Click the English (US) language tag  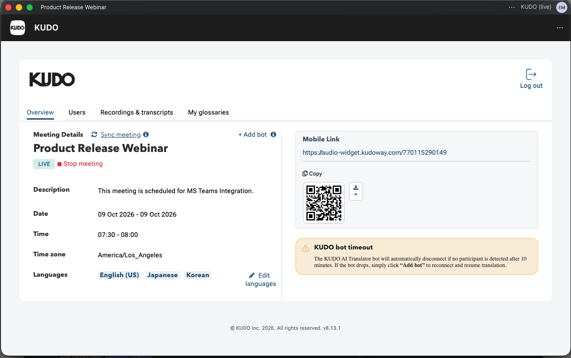pyautogui.click(x=119, y=275)
